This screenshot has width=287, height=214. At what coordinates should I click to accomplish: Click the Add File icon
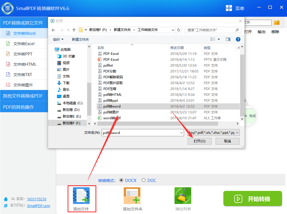[x=81, y=196]
